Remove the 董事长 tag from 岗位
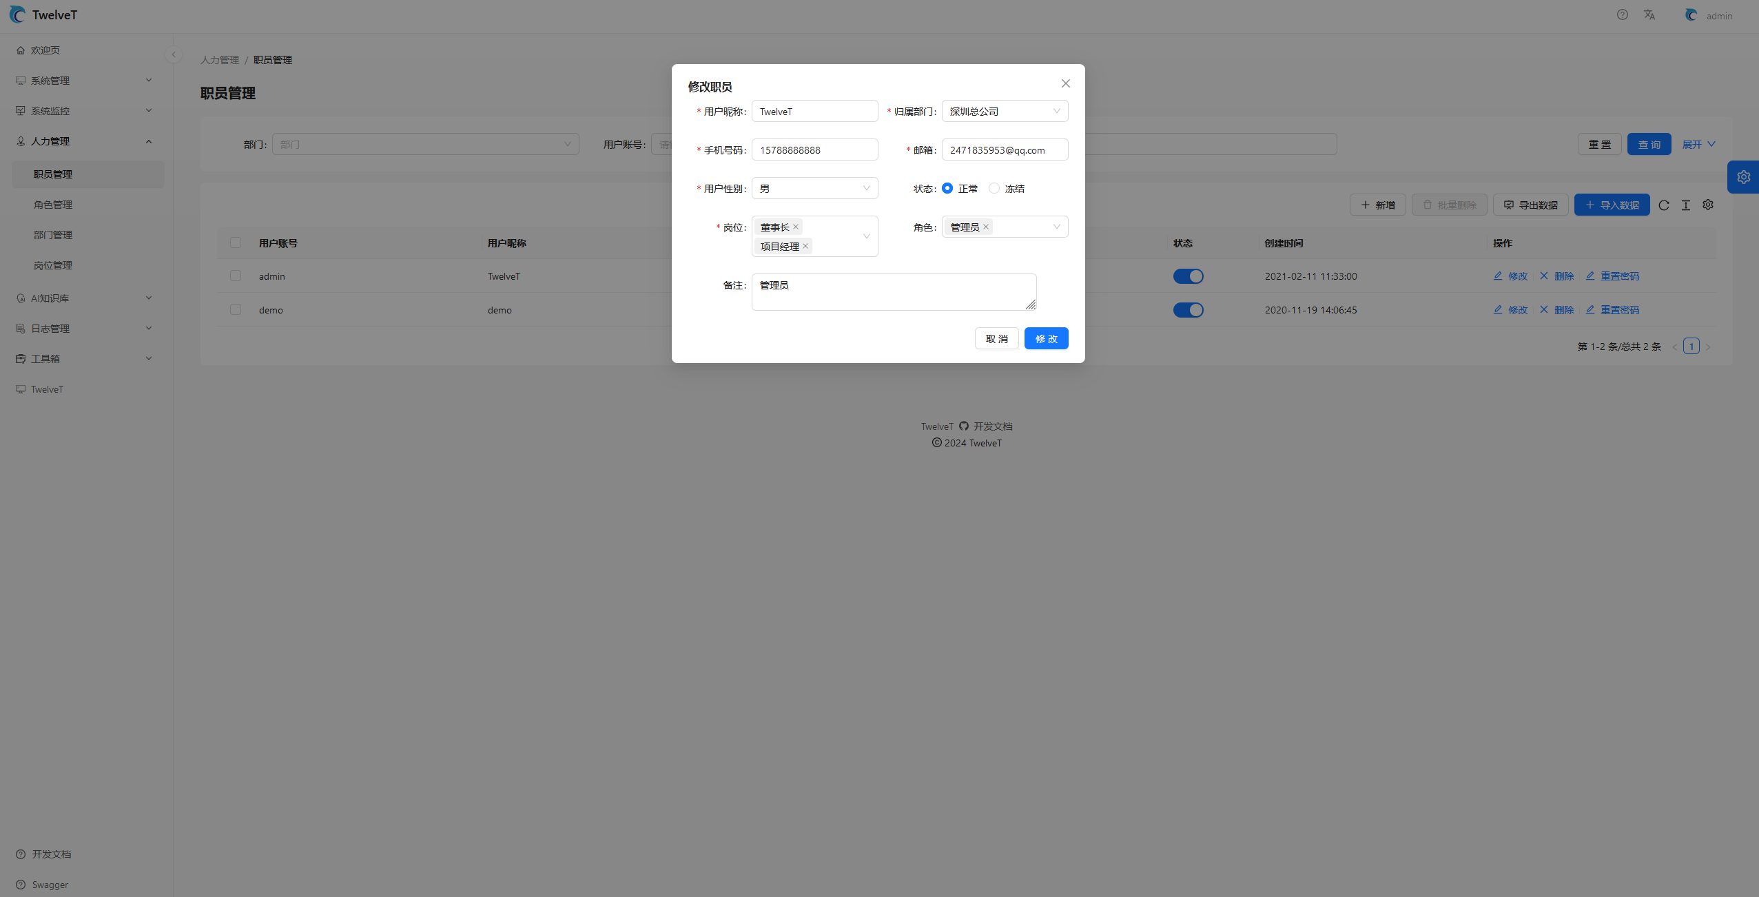The width and height of the screenshot is (1759, 897). pyautogui.click(x=796, y=227)
